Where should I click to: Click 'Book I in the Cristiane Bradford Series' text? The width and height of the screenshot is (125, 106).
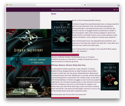pos(86,20)
